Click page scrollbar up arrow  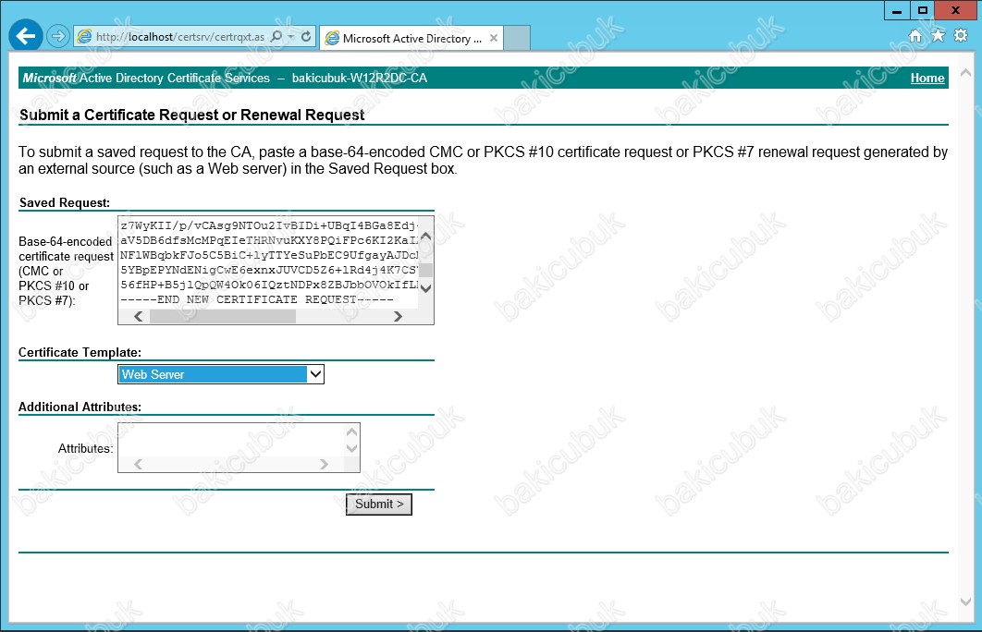[x=965, y=73]
